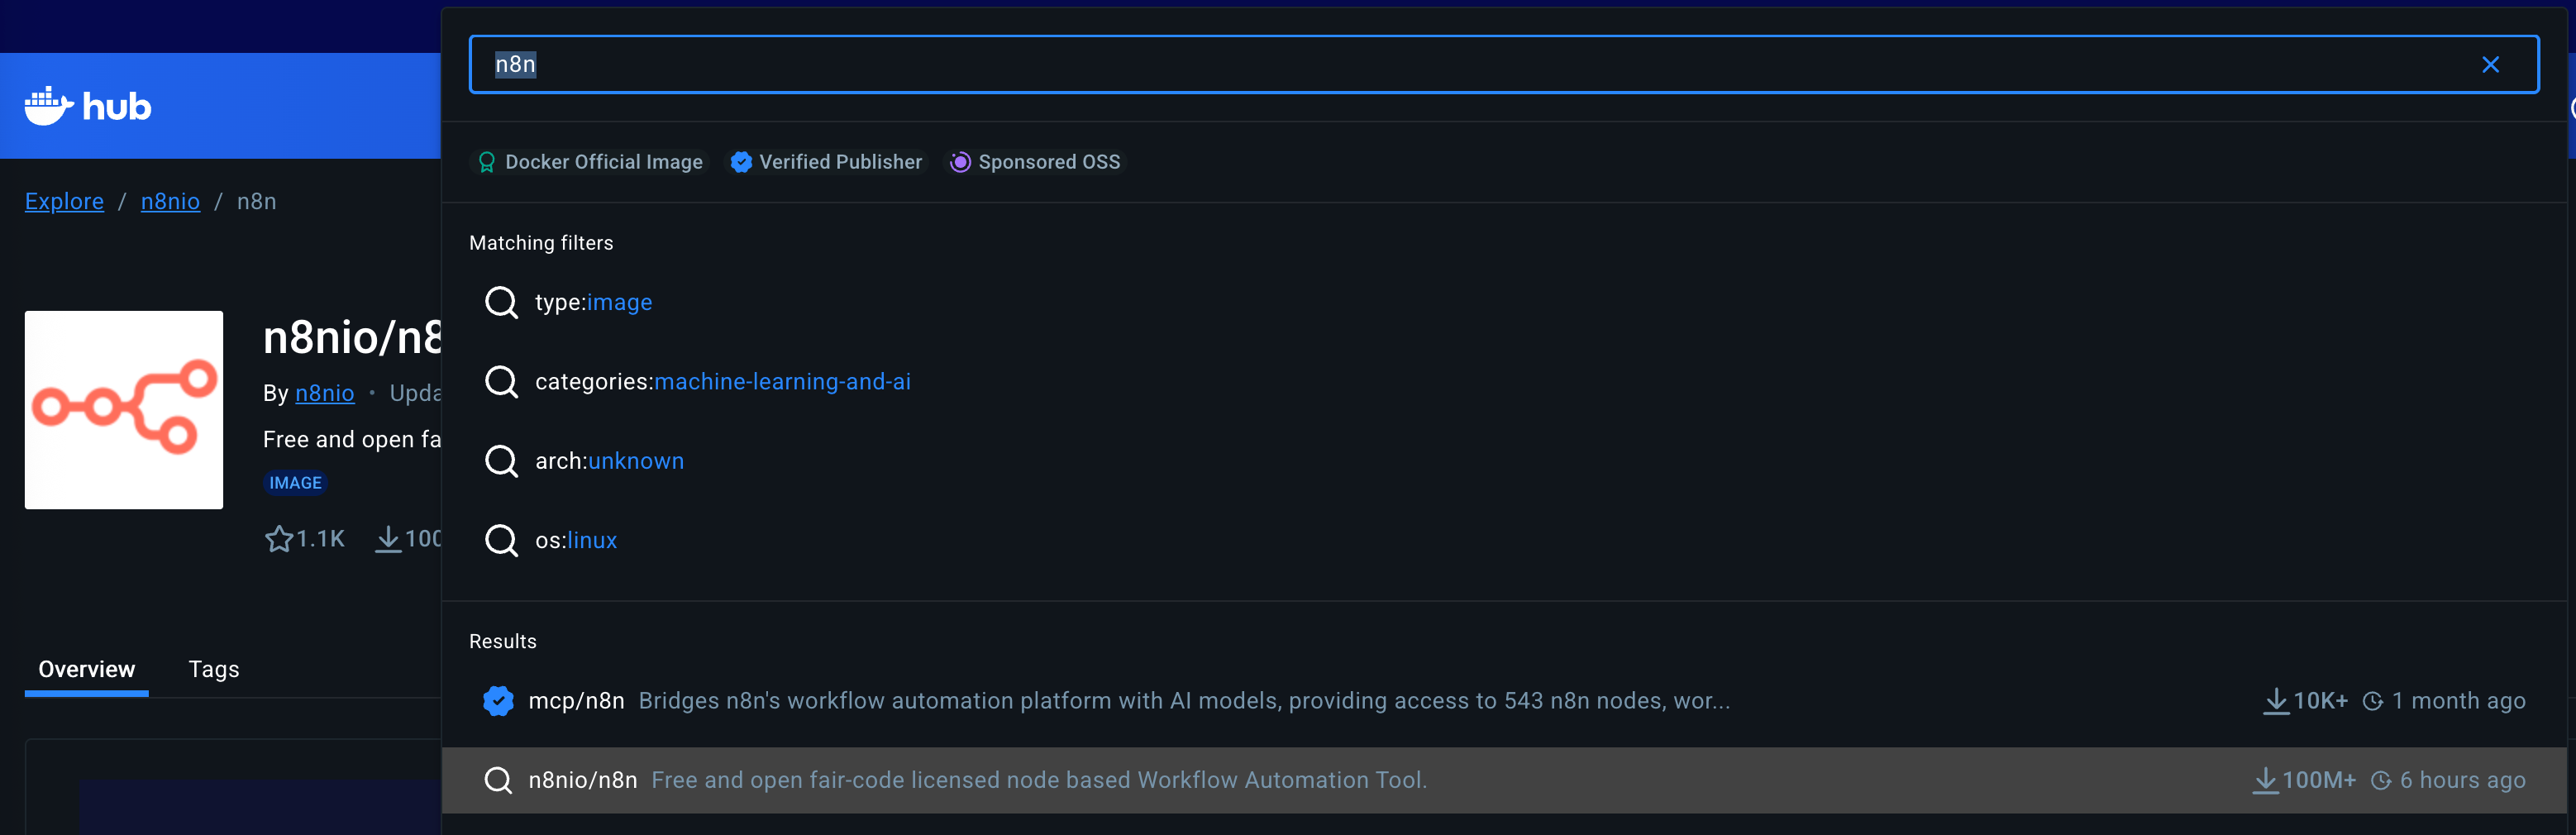
Task: Follow the n8nio publisher link after By
Action: (324, 393)
